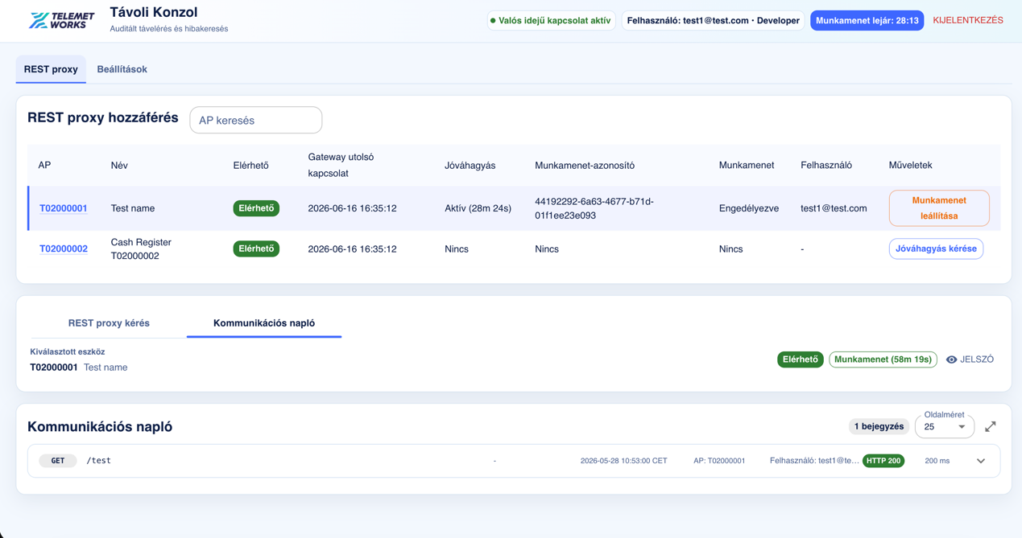The width and height of the screenshot is (1022, 538).
Task: Click the AP: T02000001 text in the log entry
Action: [719, 461]
